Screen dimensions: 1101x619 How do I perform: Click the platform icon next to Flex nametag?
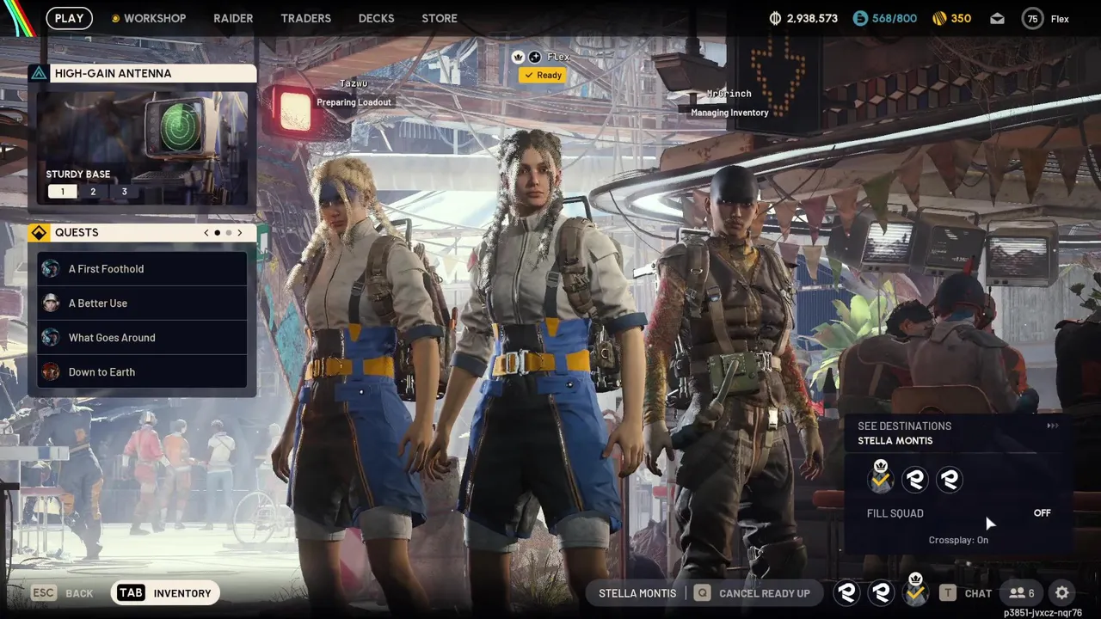(534, 57)
